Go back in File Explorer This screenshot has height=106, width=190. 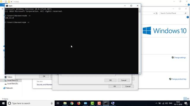(x=3, y=9)
